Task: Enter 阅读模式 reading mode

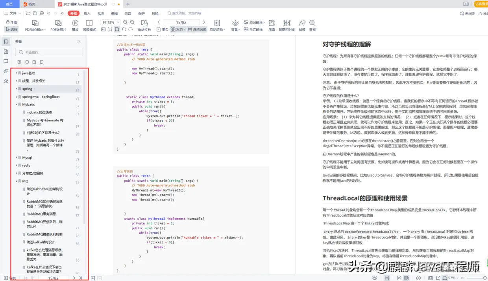Action: [x=89, y=26]
